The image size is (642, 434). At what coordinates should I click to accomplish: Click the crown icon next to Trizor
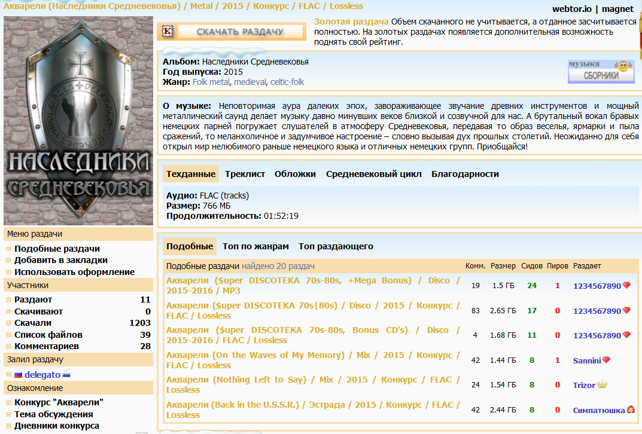602,384
